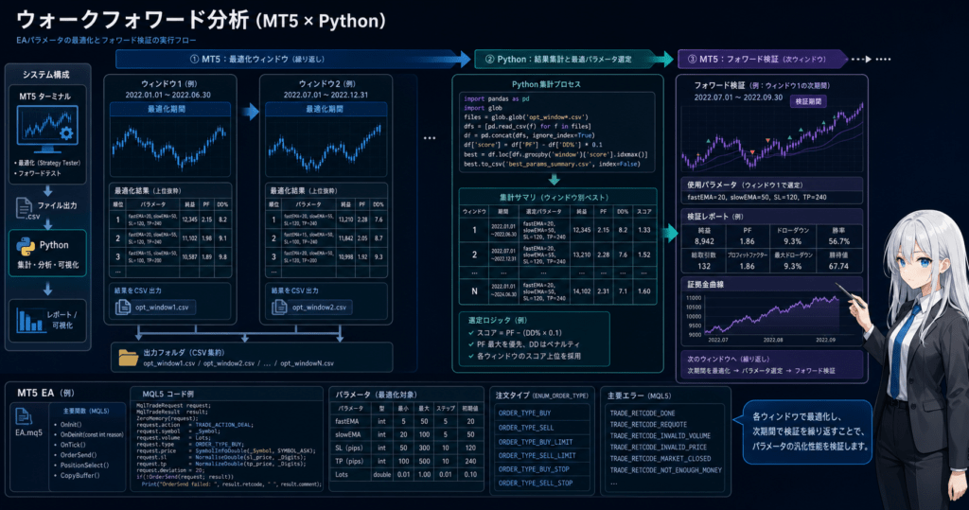Click the TP (pips) parameter row
Viewport: 969px width, 510px height.
pos(407,461)
